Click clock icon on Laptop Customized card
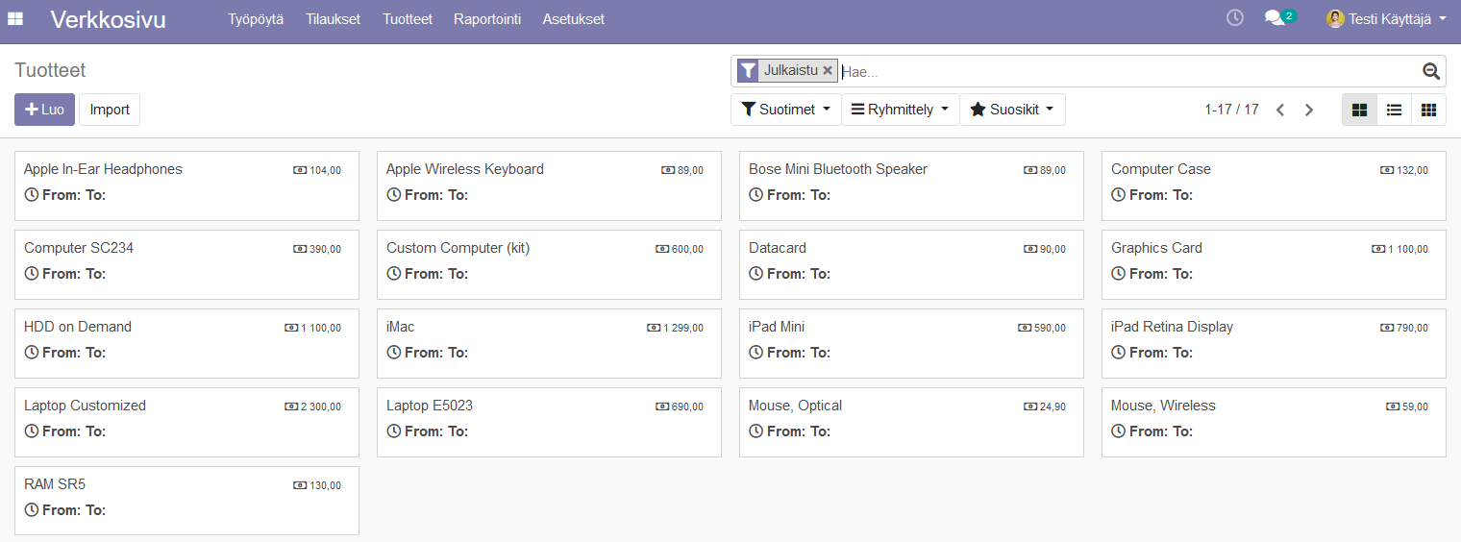The image size is (1461, 542). (x=31, y=431)
